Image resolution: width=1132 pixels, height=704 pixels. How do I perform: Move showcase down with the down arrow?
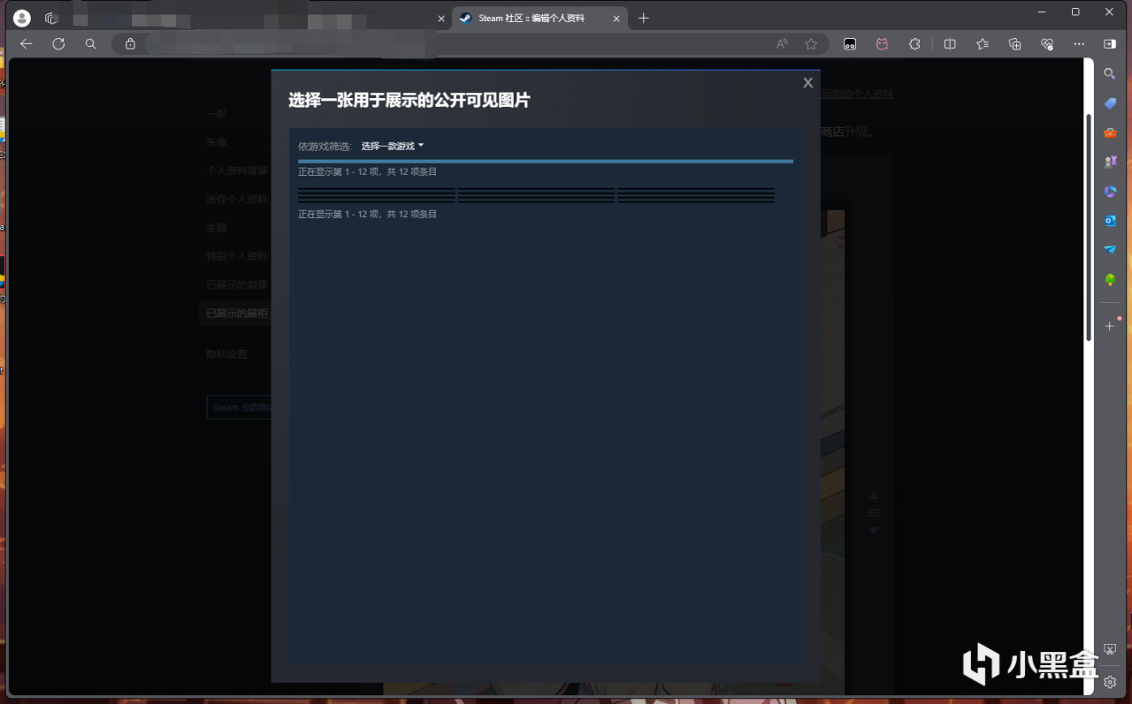point(873,530)
